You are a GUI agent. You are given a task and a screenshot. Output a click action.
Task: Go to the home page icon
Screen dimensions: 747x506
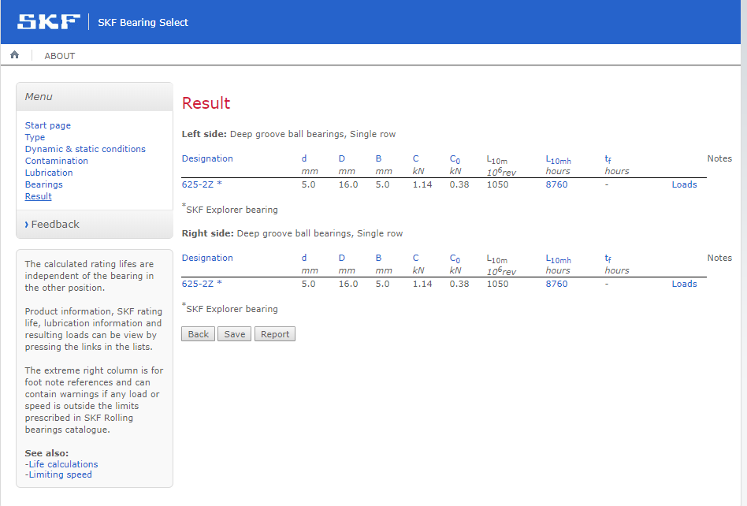(x=15, y=55)
